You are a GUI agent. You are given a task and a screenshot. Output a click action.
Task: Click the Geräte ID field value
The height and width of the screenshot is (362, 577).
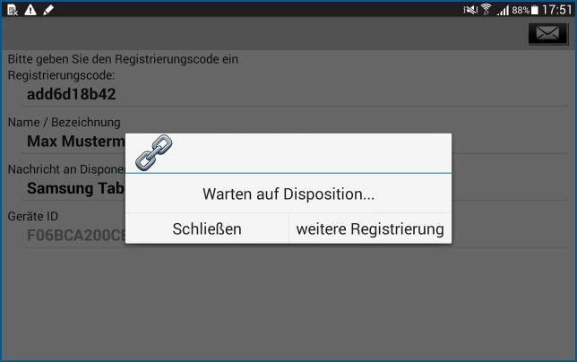(x=72, y=236)
